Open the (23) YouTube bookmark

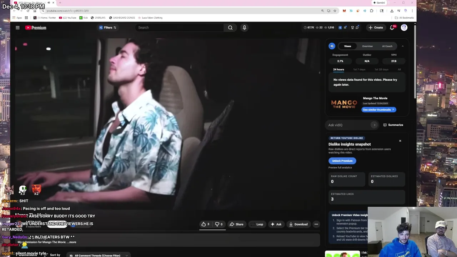(x=67, y=17)
